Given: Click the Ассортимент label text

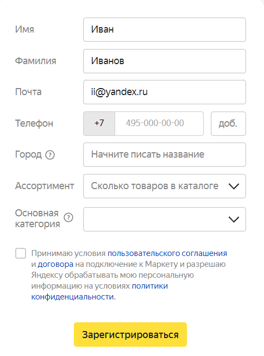Looking at the screenshot, I should [x=45, y=186].
